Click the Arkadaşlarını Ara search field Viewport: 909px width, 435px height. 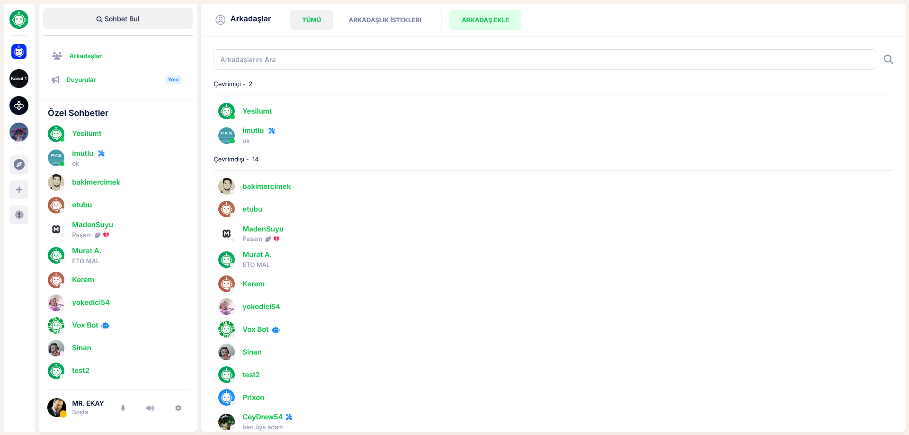click(544, 60)
